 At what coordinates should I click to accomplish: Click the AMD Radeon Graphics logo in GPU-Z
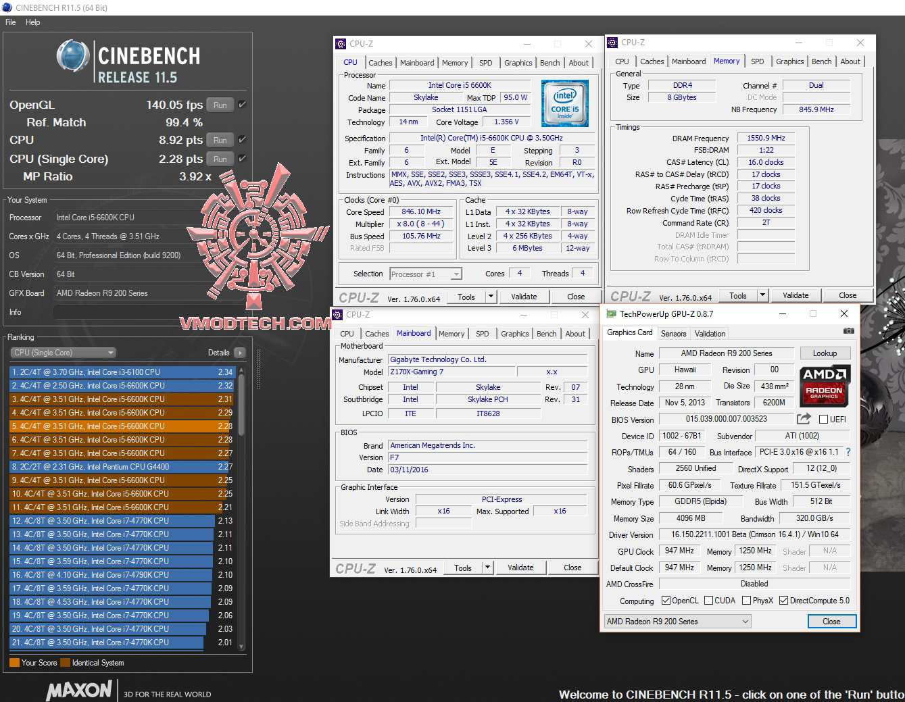(x=824, y=385)
